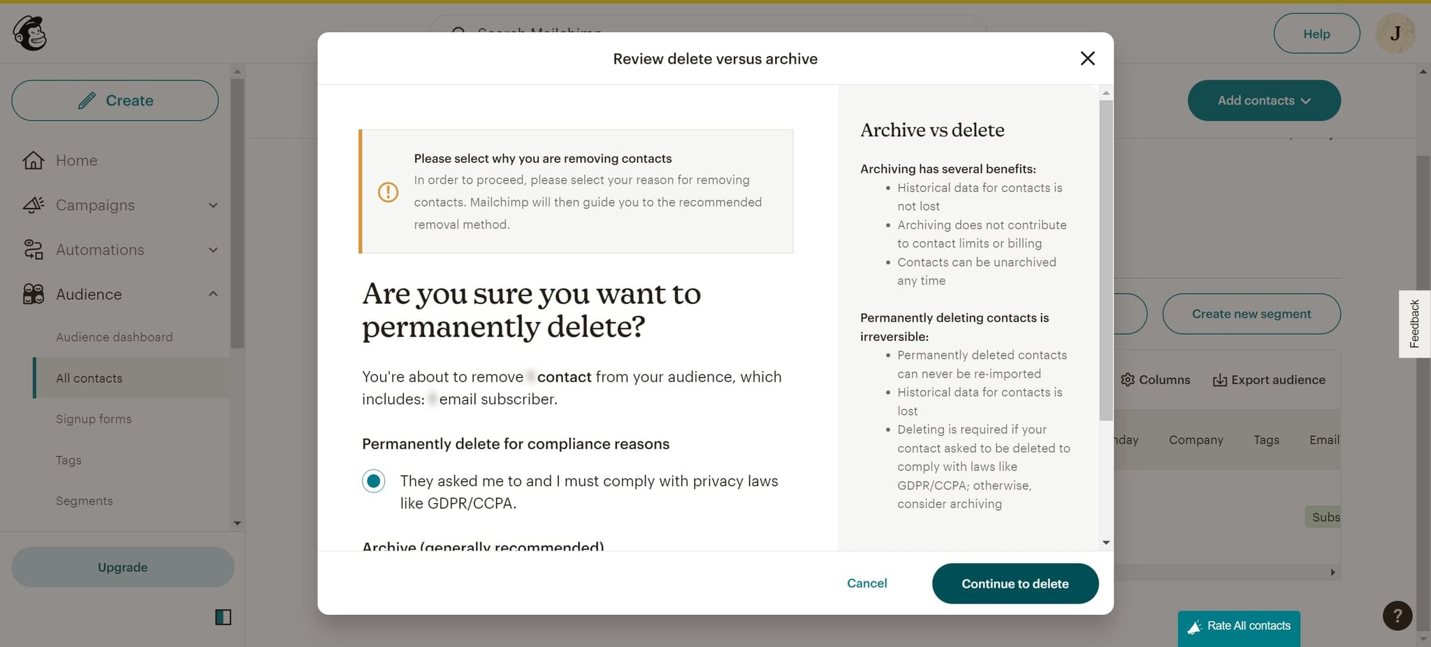Click Continue to delete button
The width and height of the screenshot is (1431, 647).
pos(1015,583)
